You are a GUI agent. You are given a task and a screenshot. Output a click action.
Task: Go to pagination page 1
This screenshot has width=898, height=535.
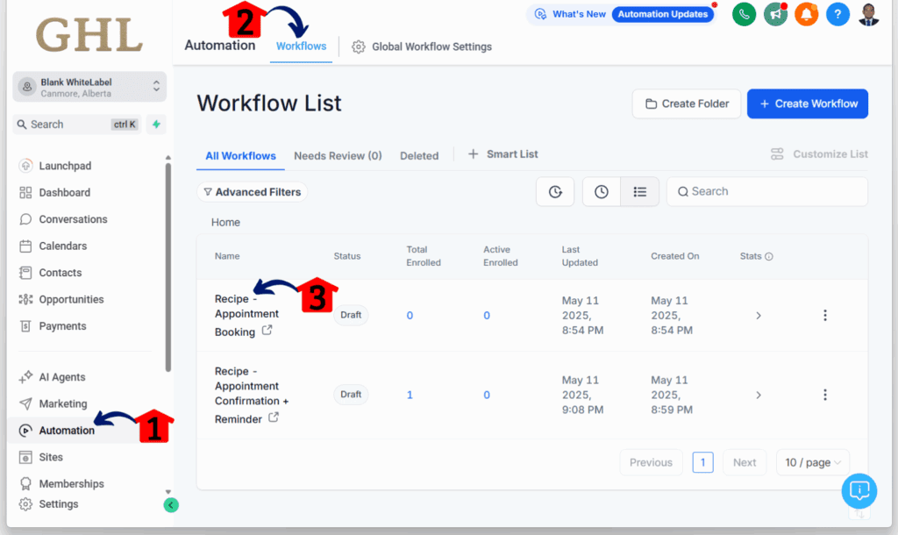[702, 462]
